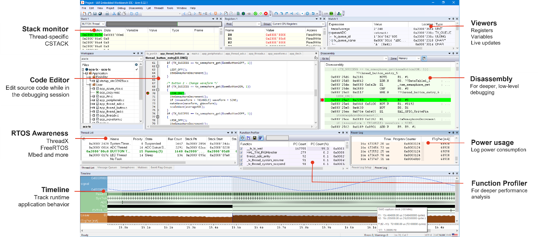Click the PC Count (%) column header
The image size is (540, 237).
pos(318,144)
